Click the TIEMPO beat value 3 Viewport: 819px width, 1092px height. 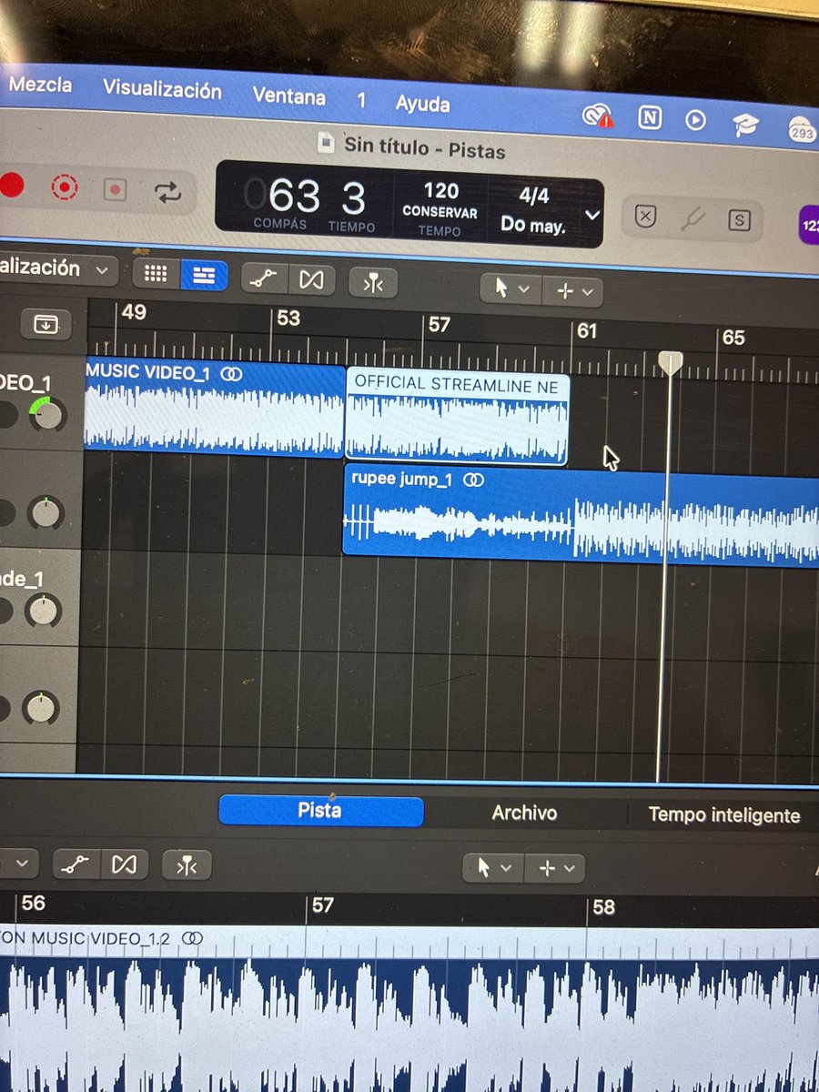[x=353, y=199]
